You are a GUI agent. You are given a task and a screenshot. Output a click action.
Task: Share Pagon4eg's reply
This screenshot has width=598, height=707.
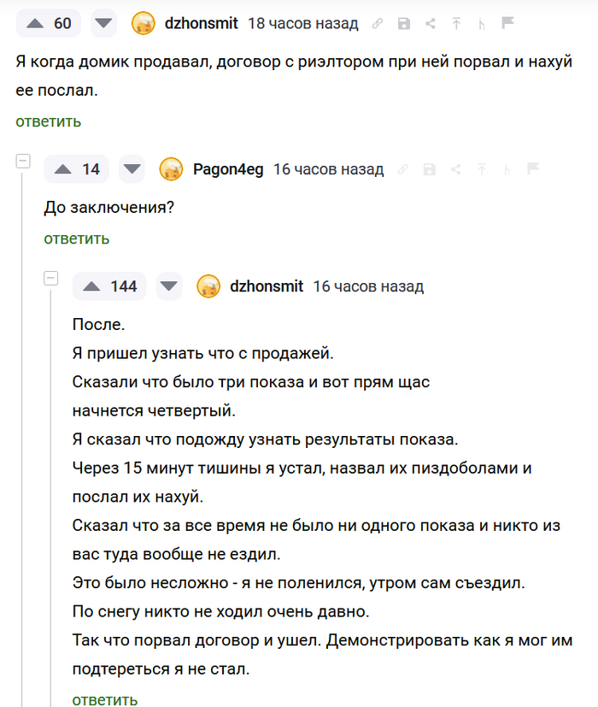(x=455, y=169)
